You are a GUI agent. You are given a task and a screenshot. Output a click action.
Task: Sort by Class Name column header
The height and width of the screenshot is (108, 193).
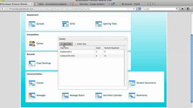[x=77, y=48]
